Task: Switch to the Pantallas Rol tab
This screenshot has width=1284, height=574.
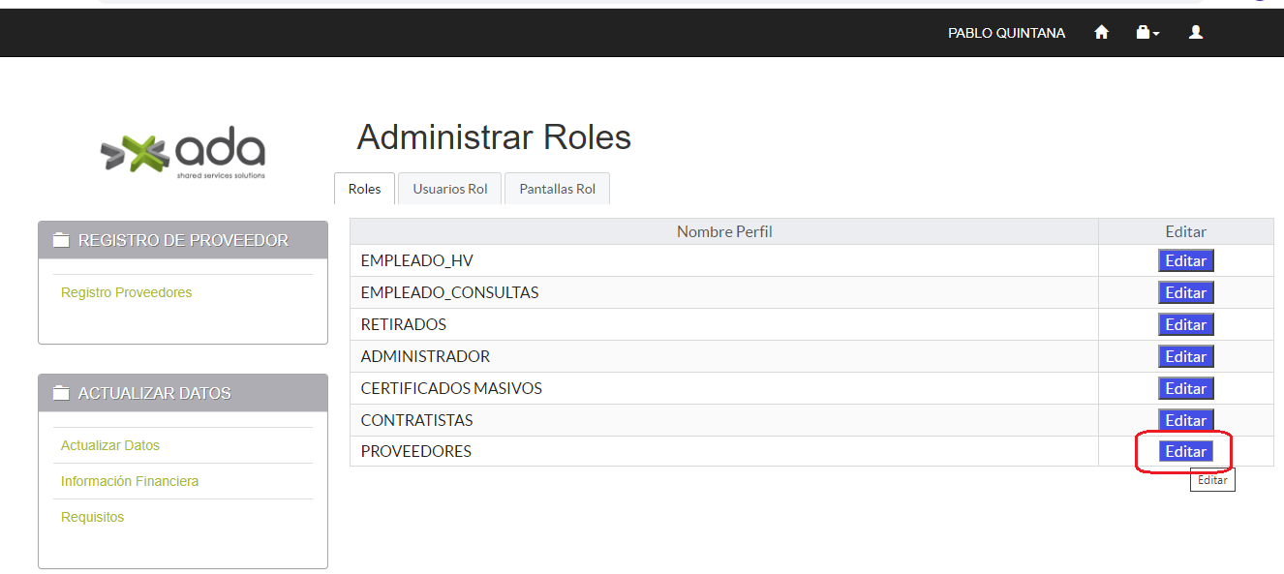Action: click(557, 189)
